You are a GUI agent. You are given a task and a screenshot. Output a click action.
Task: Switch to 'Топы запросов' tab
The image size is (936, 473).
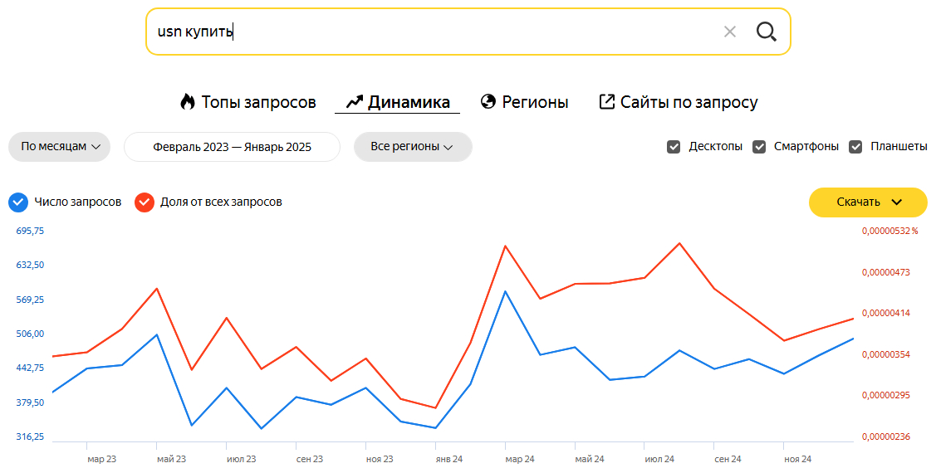coord(258,102)
